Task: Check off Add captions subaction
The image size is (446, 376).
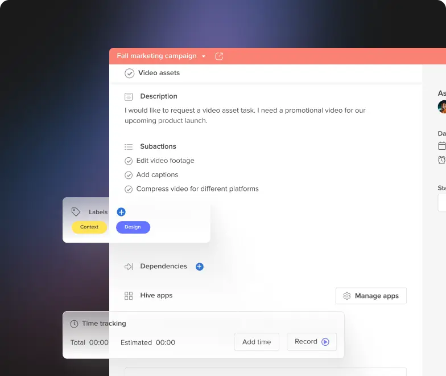Action: [129, 175]
